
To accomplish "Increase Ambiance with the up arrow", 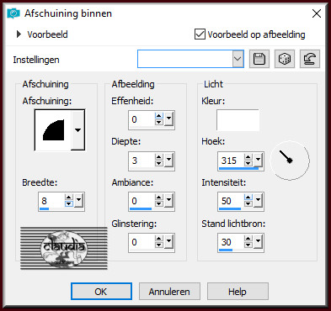I will [159, 198].
